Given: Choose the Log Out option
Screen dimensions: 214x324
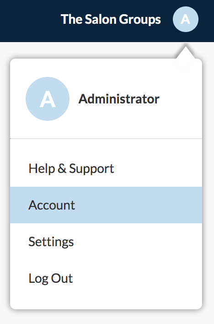Looking at the screenshot, I should coord(106,278).
